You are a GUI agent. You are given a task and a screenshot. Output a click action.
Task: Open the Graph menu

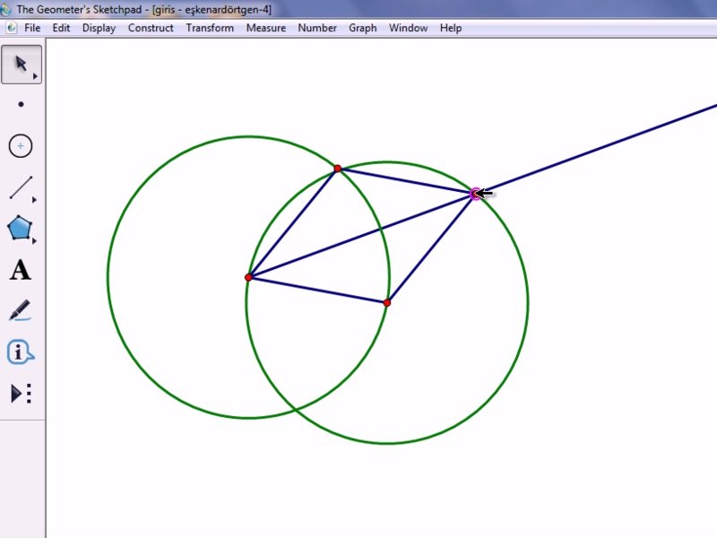(x=363, y=28)
